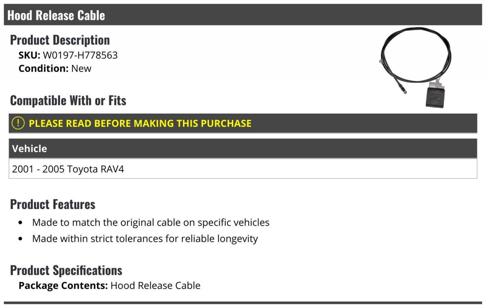Click the yellow exclamation warning icon
This screenshot has width=486, height=308.
pyautogui.click(x=18, y=123)
